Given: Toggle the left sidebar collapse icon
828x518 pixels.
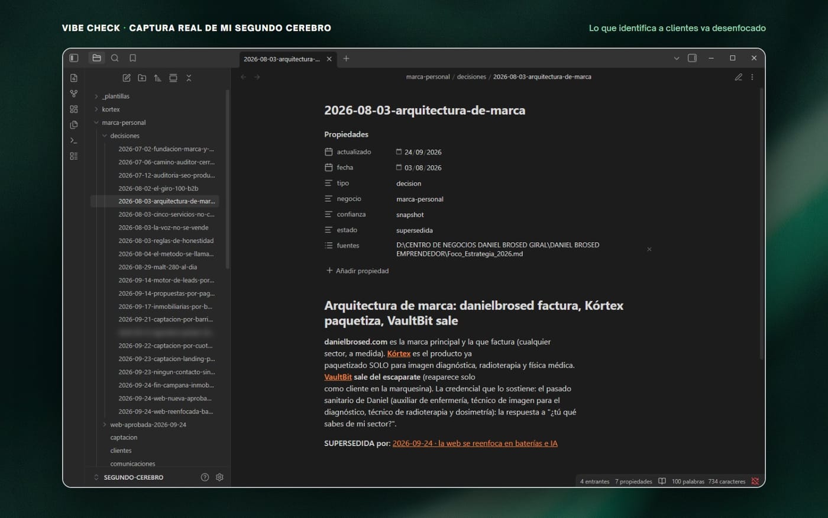Looking at the screenshot, I should point(74,58).
